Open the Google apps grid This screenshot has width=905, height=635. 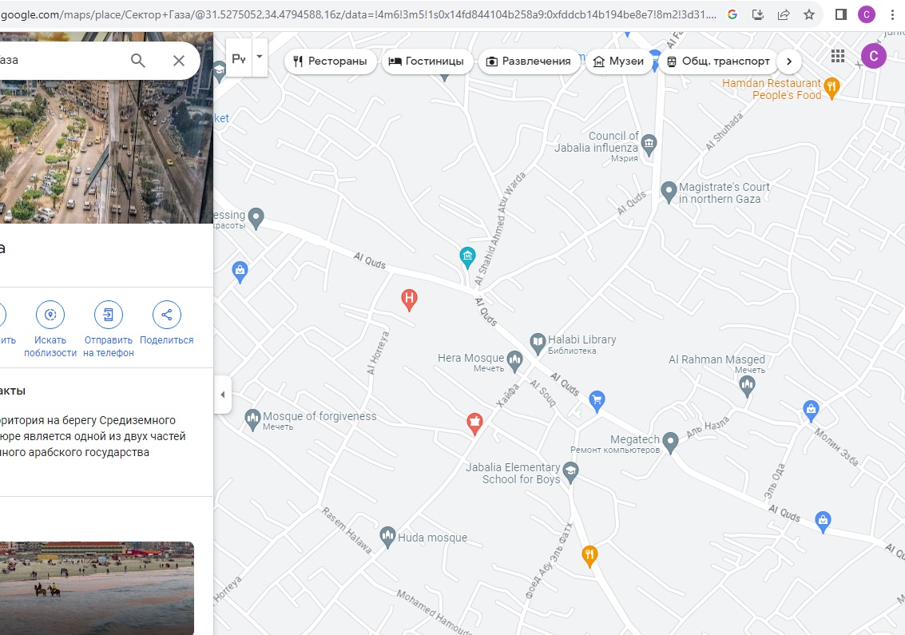click(837, 56)
